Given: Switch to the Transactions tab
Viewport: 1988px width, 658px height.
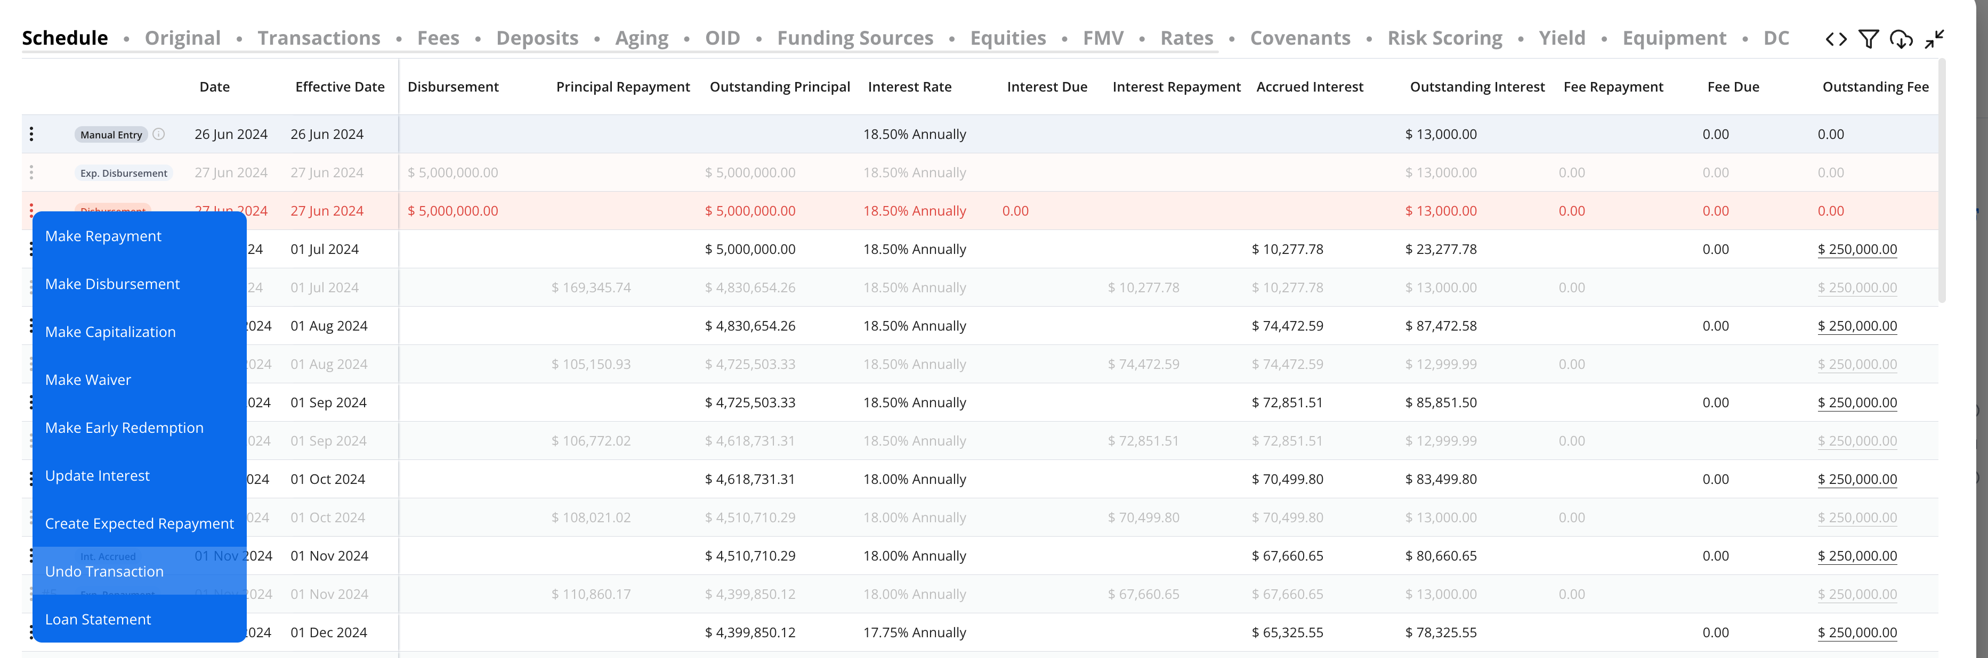Looking at the screenshot, I should click(319, 38).
